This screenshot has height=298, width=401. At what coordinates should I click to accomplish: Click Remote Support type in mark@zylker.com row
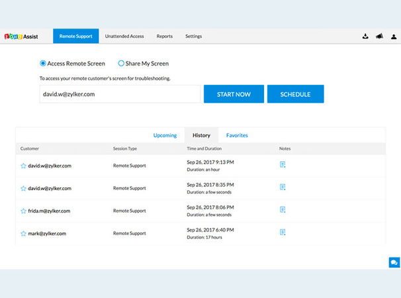click(x=130, y=233)
